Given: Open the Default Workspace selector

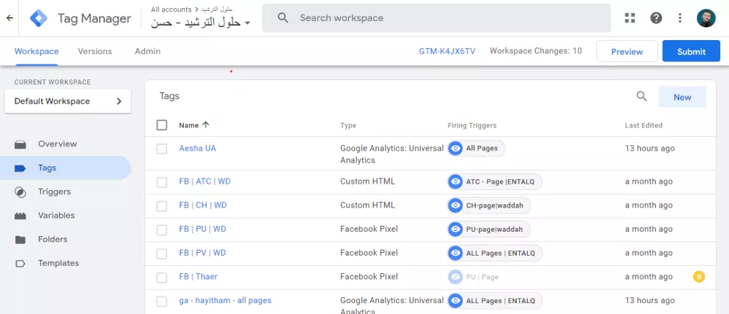Looking at the screenshot, I should coord(68,101).
